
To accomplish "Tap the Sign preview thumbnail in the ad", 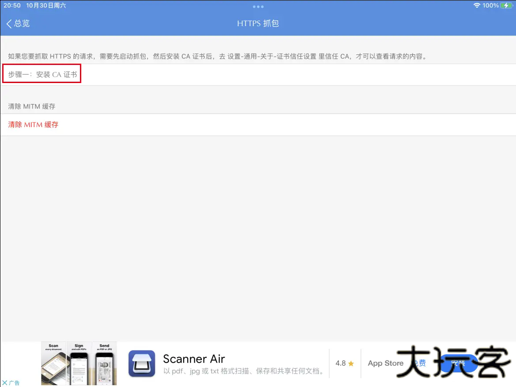I will click(79, 363).
